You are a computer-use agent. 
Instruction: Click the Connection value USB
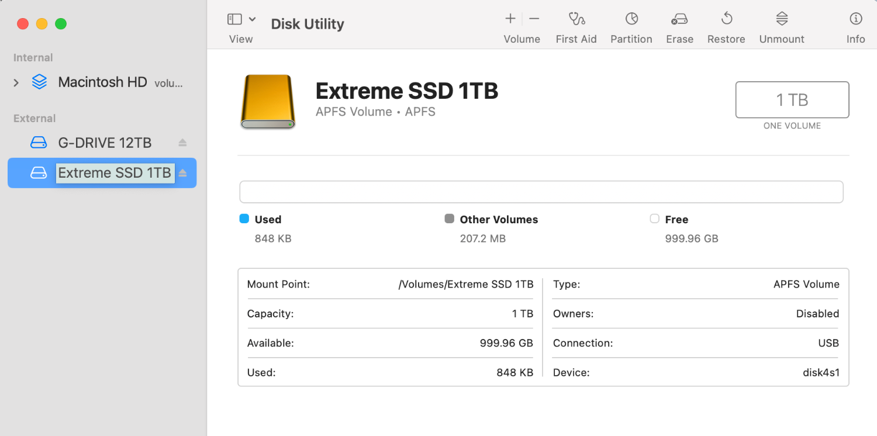coord(828,343)
